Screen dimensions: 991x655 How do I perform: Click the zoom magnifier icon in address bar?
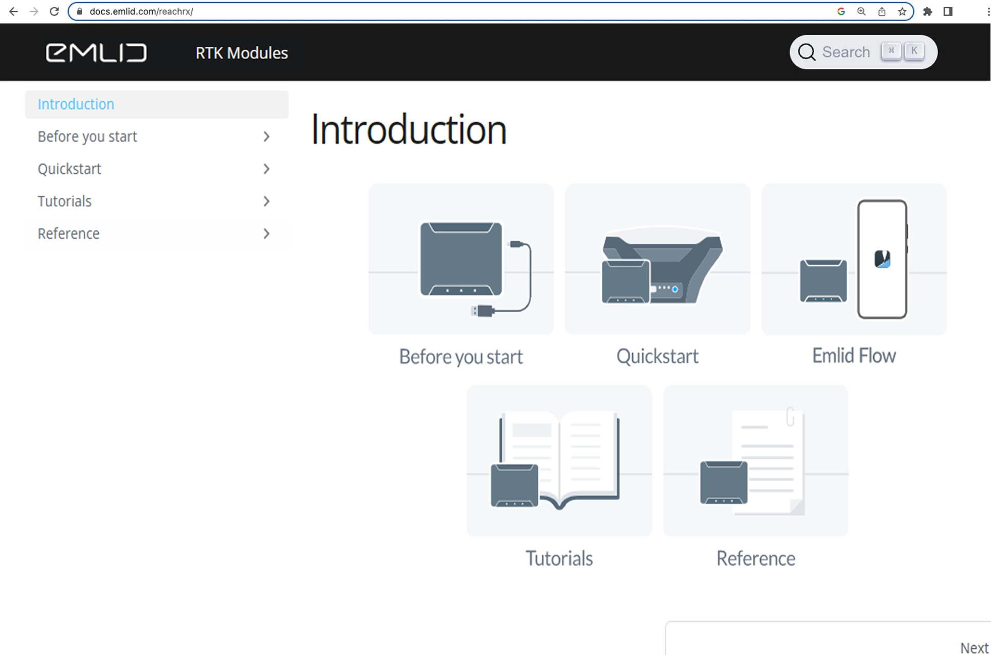tap(861, 11)
